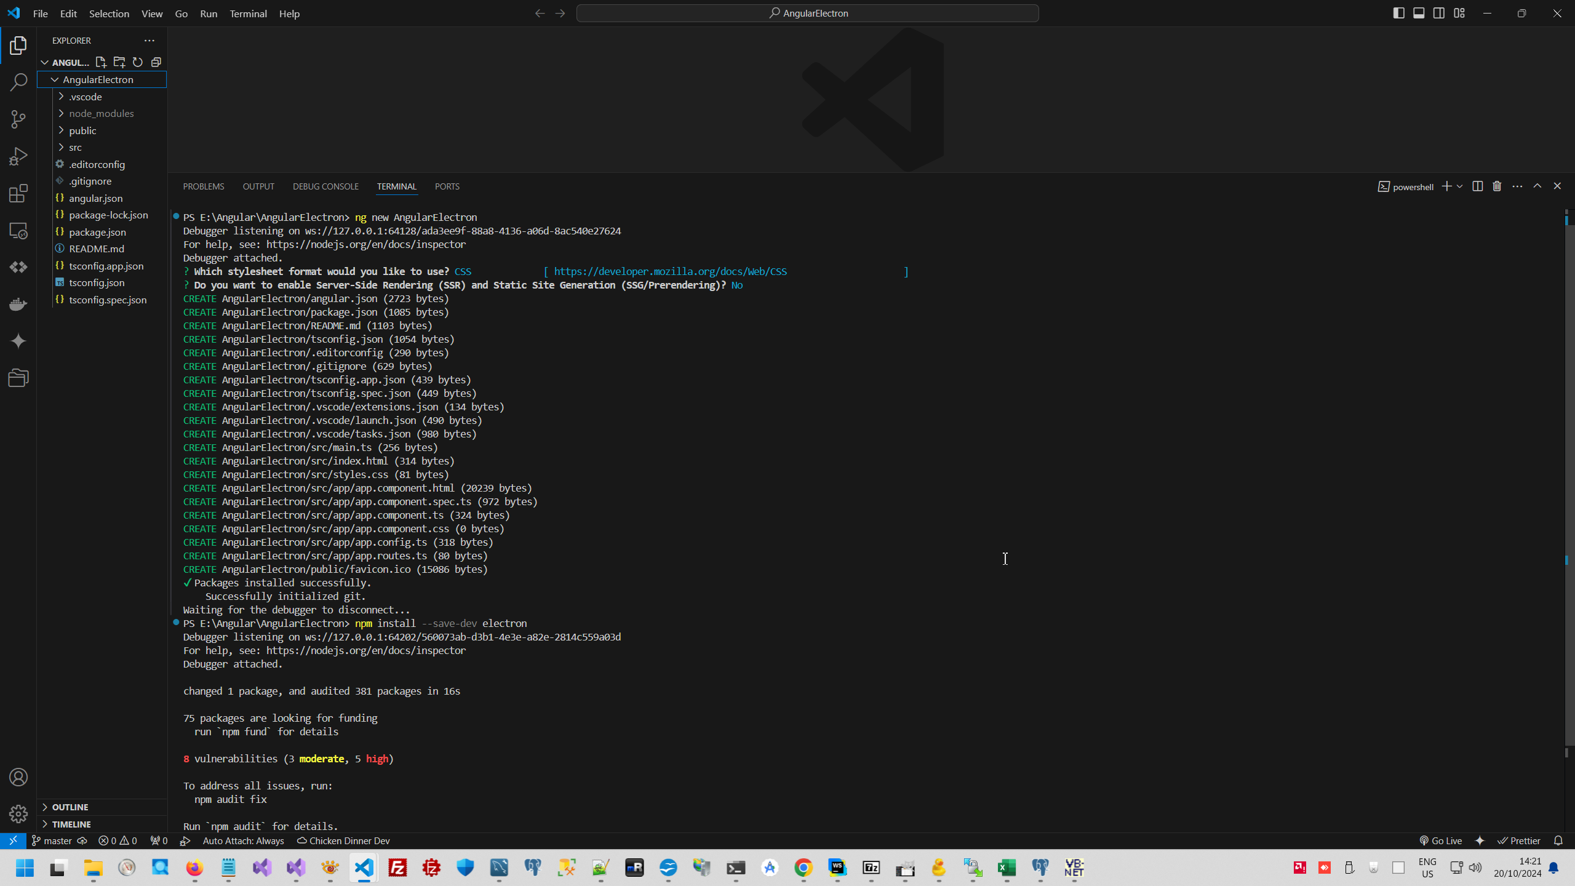1575x886 pixels.
Task: Click the AngularElectron command center search box
Action: click(807, 13)
